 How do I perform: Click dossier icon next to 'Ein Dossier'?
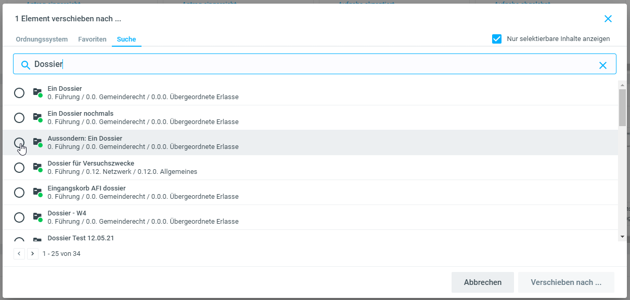click(x=37, y=92)
